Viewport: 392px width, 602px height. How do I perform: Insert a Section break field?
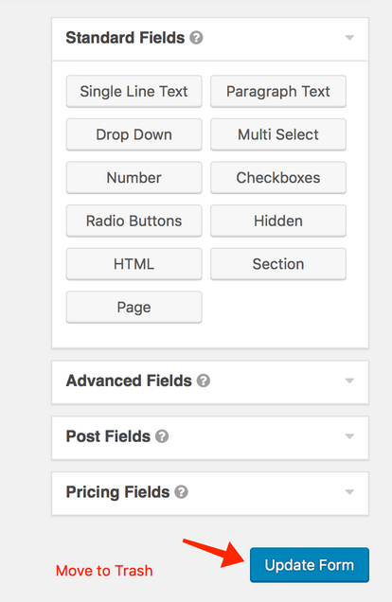point(278,264)
